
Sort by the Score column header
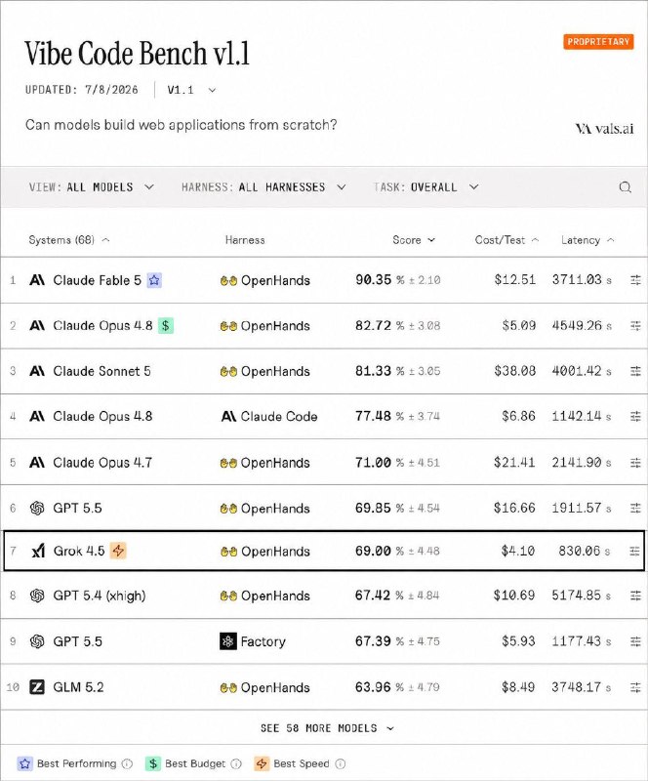pyautogui.click(x=414, y=240)
